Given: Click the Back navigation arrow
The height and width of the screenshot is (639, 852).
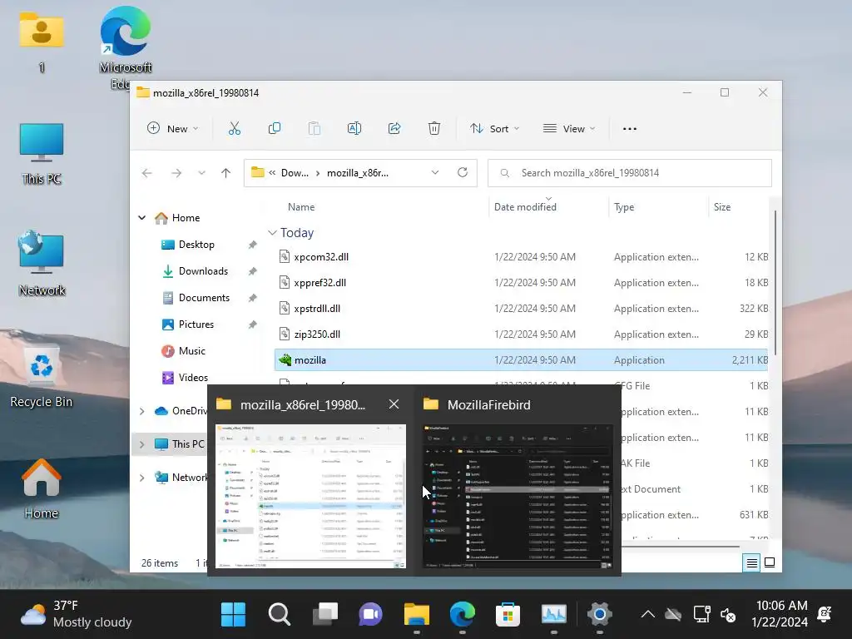Looking at the screenshot, I should pyautogui.click(x=146, y=173).
